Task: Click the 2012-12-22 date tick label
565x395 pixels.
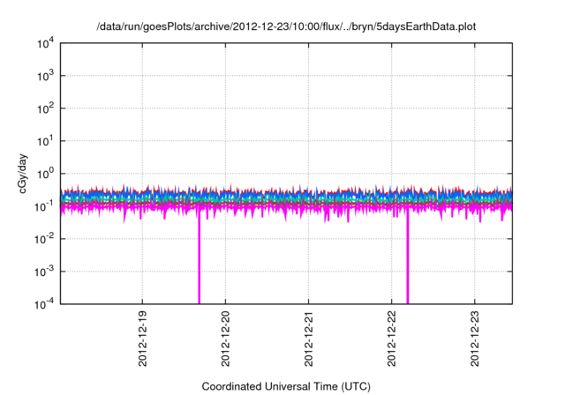Action: tap(391, 339)
